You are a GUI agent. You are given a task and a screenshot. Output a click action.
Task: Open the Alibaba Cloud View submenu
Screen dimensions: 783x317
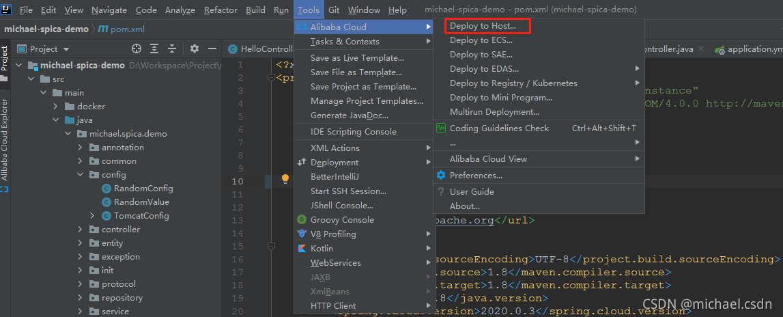[x=539, y=159]
